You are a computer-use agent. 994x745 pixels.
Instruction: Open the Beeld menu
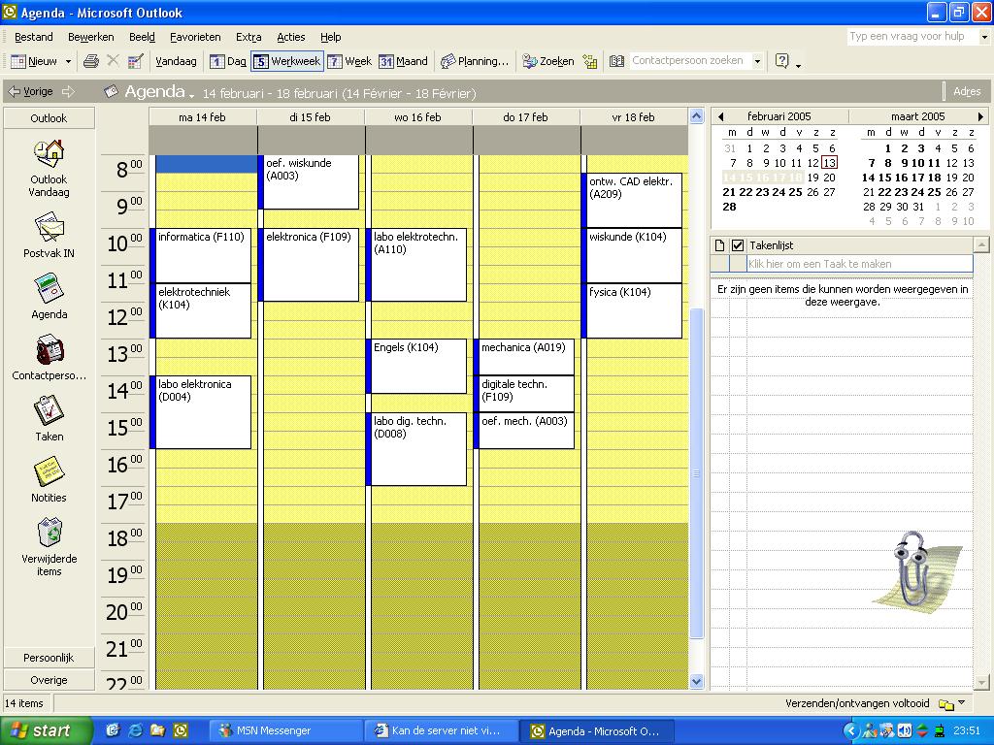pos(142,37)
